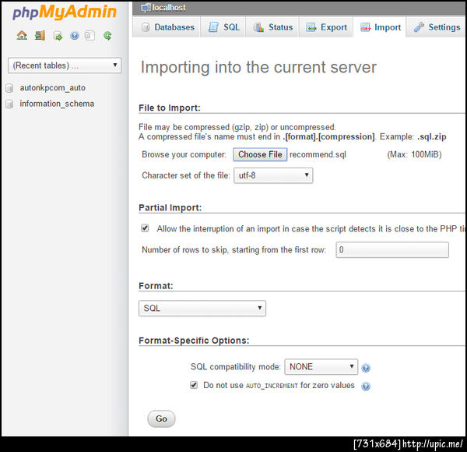The image size is (467, 452).
Task: Click the Log out door icon
Action: click(x=40, y=36)
